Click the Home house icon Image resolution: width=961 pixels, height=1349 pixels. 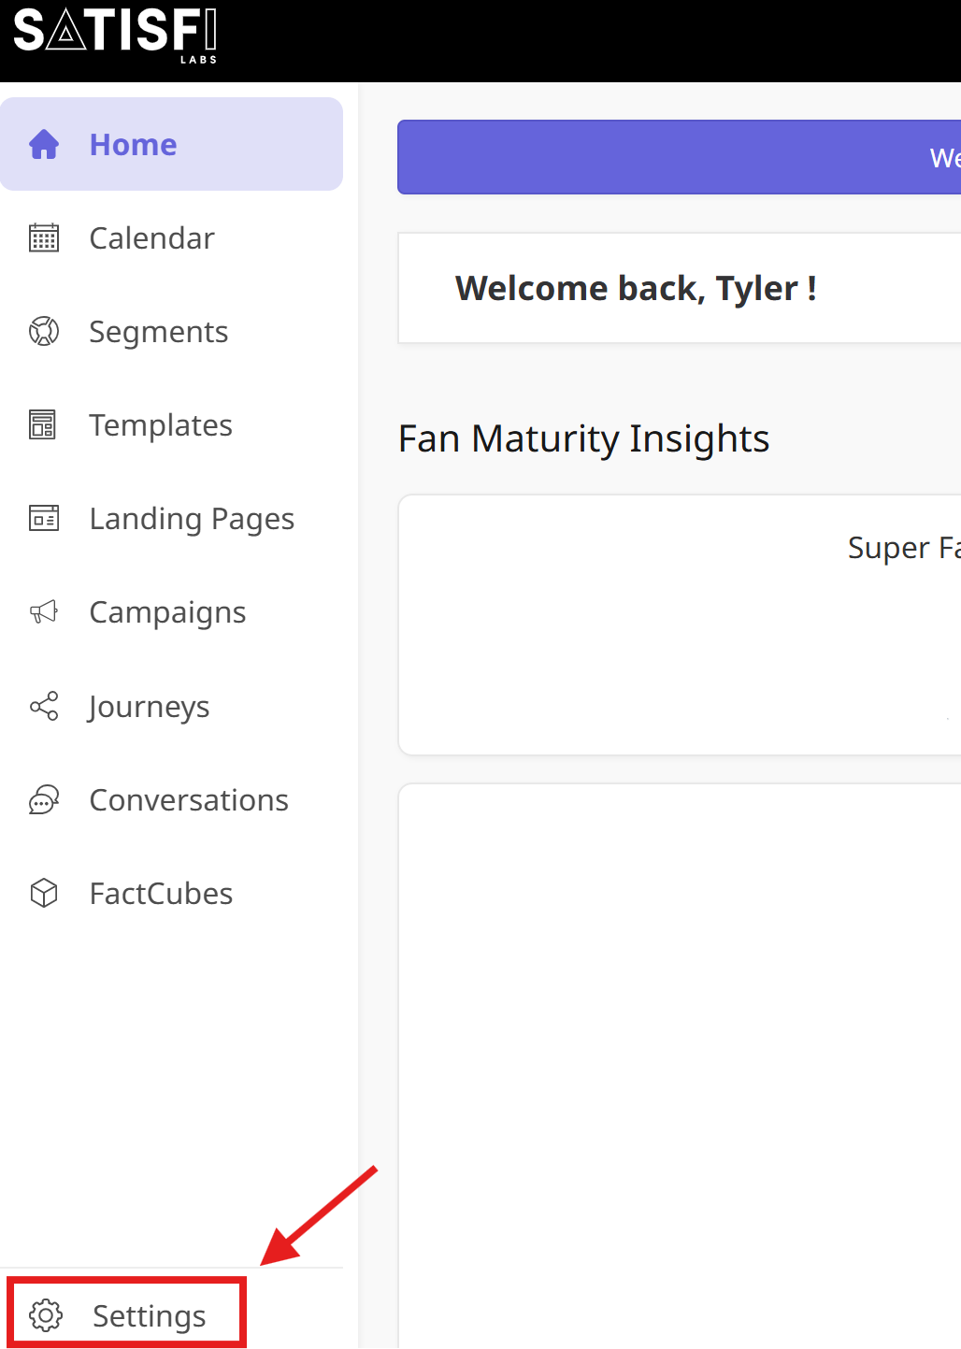click(x=44, y=145)
